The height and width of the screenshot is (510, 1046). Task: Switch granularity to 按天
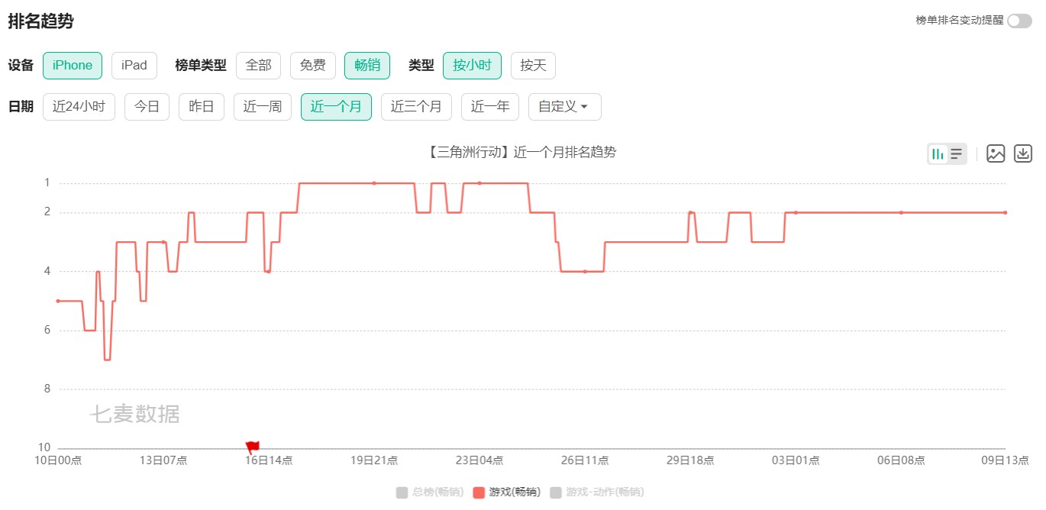(533, 66)
